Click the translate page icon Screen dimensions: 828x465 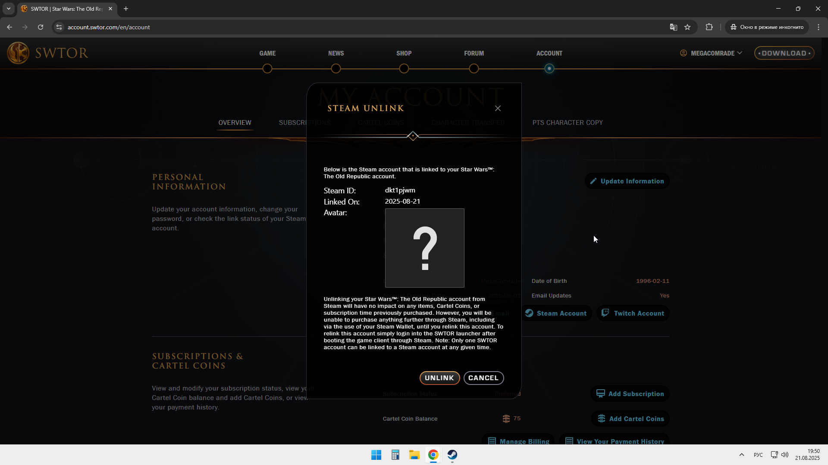point(673,27)
